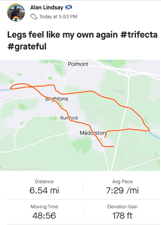Viewport: 161px width, 225px height.
Task: Click the Maddiston label on map
Action: 92,133
